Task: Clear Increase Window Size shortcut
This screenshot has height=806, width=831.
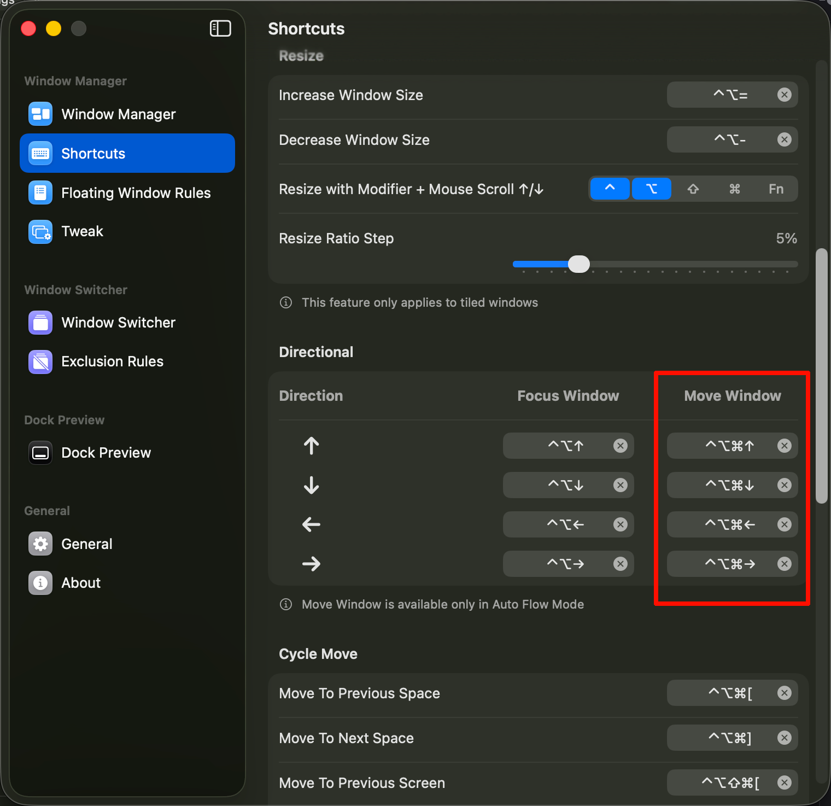Action: 785,95
